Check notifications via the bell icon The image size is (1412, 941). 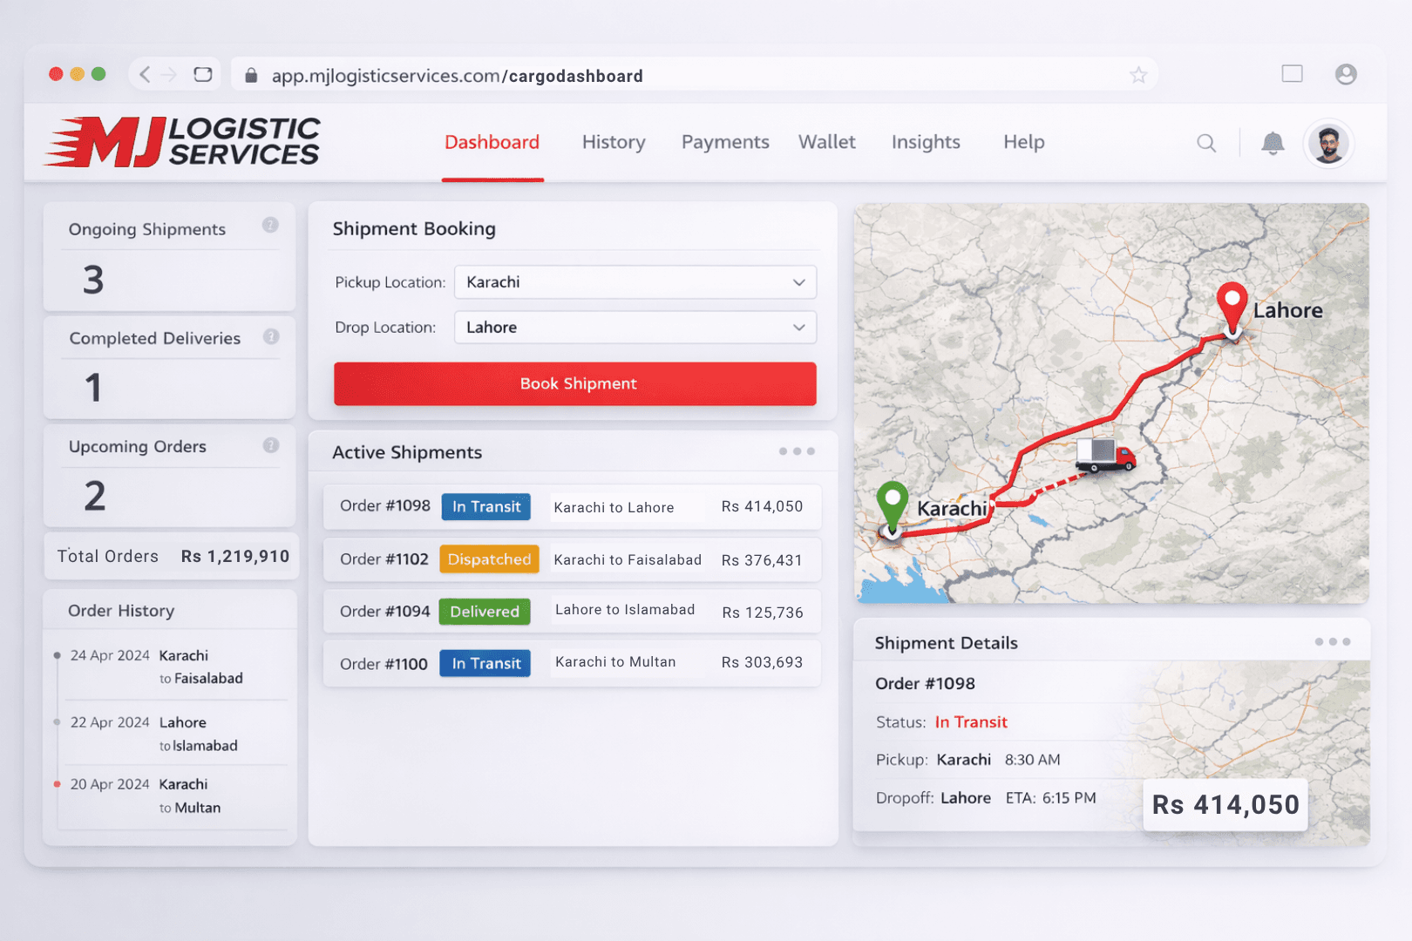coord(1273,142)
